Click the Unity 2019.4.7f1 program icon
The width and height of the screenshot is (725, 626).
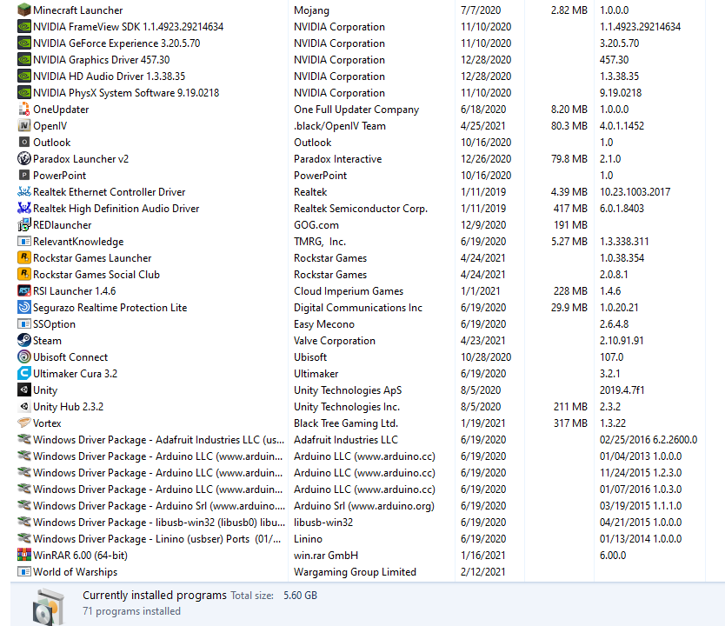coord(24,390)
